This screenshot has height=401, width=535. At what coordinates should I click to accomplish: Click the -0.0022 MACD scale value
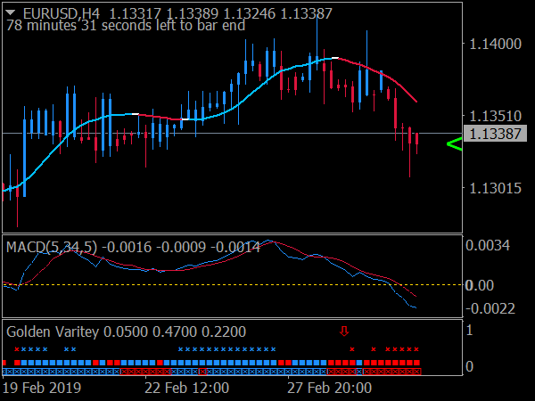pyautogui.click(x=490, y=309)
